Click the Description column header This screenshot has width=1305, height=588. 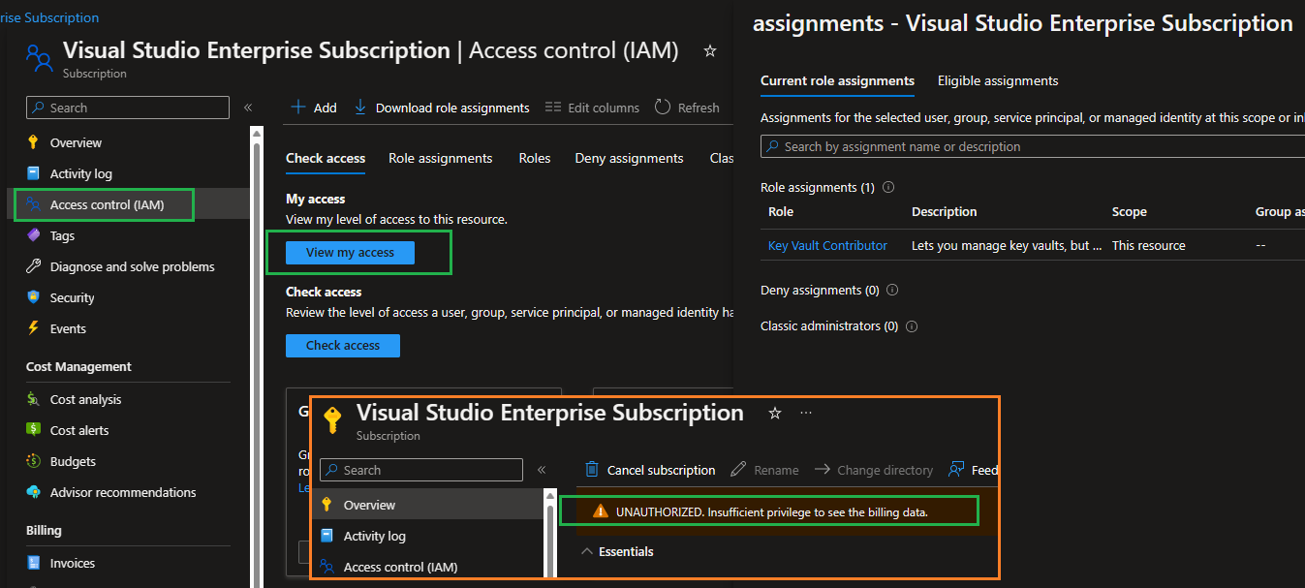(x=945, y=211)
